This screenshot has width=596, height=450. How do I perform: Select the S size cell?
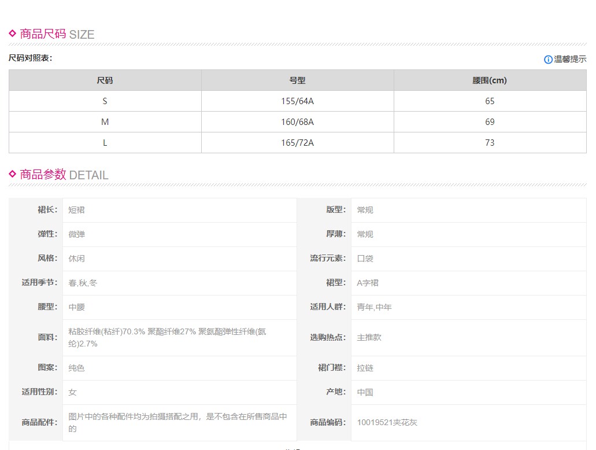[x=105, y=101]
